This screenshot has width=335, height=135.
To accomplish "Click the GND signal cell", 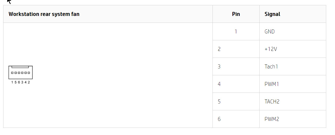I will click(269, 32).
